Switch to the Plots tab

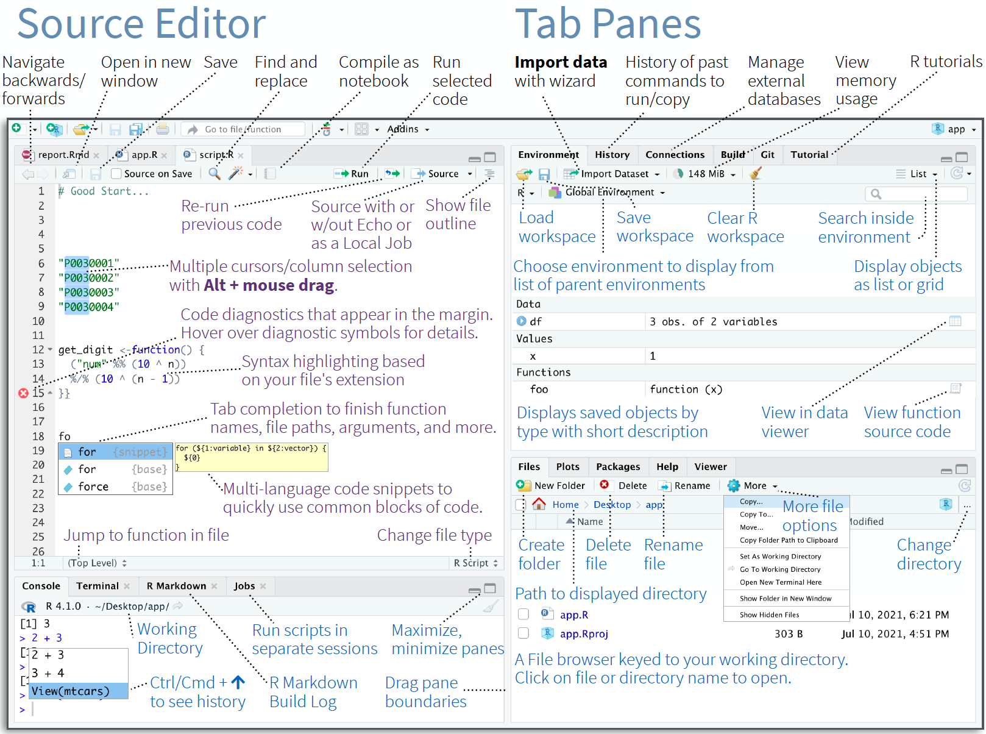(568, 466)
